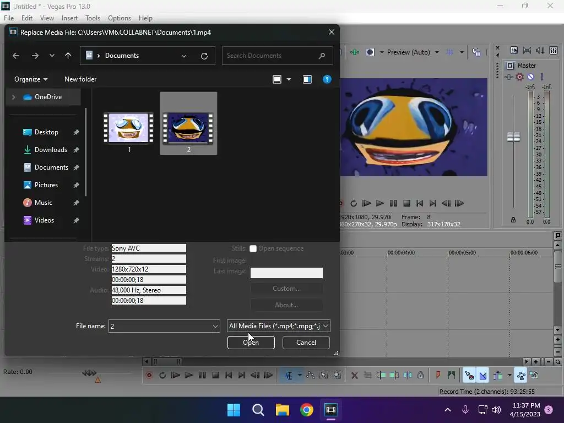Click the Insert Marker icon
Image resolution: width=564 pixels, height=423 pixels.
coord(438,375)
